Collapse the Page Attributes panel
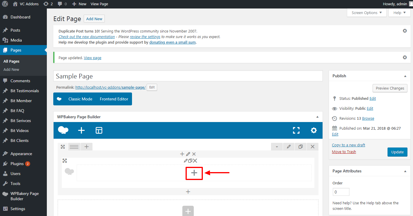The image size is (413, 216). (405, 171)
